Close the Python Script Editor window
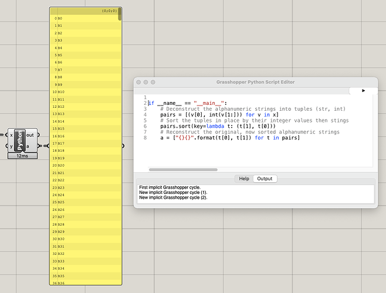This screenshot has width=386, height=293. (x=139, y=82)
